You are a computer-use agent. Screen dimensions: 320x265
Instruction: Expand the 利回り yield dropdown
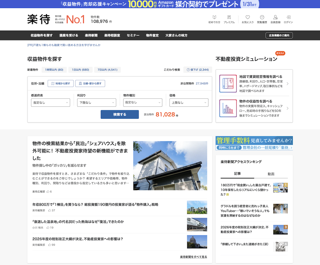96,103
